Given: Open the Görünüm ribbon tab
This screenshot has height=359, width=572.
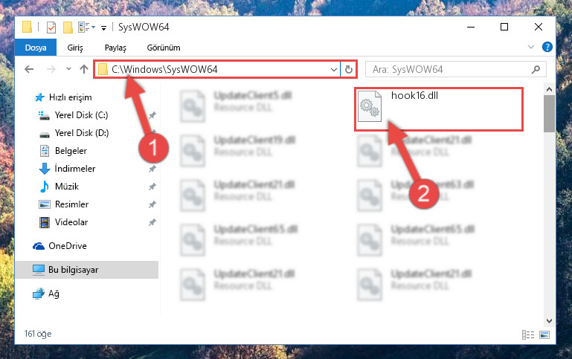Looking at the screenshot, I should point(164,48).
